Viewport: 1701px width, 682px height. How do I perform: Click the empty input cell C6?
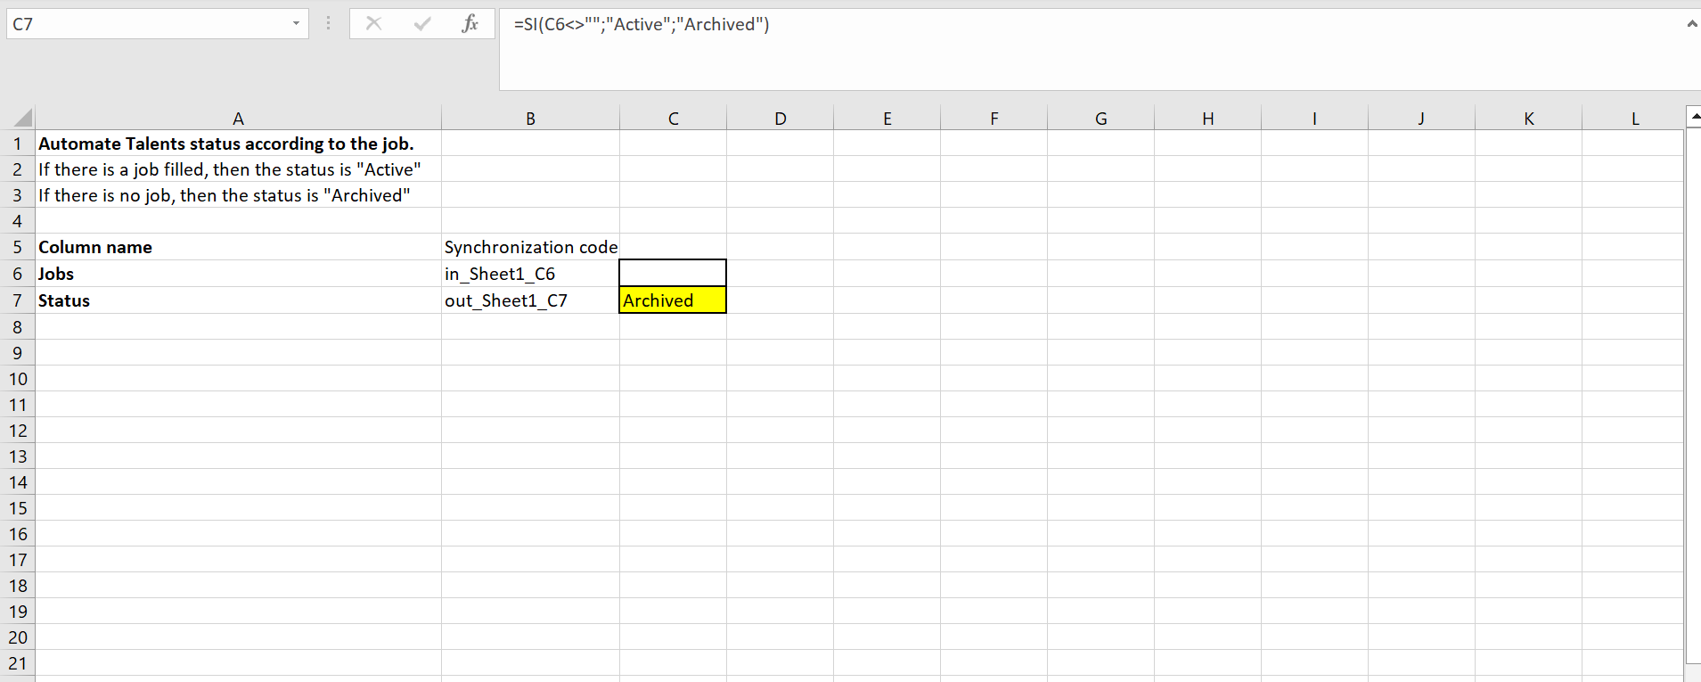pyautogui.click(x=673, y=273)
